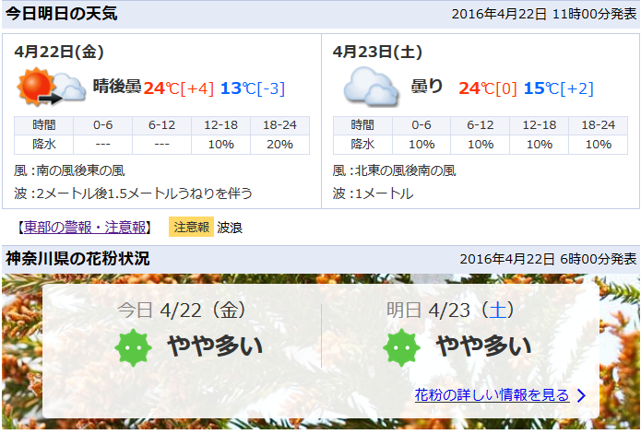Click the cloudy weather icon for 4月23日
641x434 pixels.
click(x=371, y=87)
